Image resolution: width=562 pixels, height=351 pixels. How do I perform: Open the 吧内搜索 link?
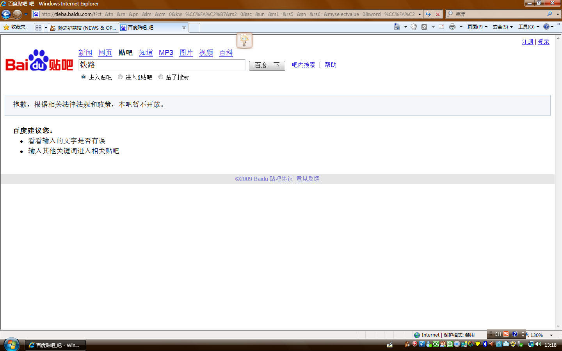coord(303,65)
